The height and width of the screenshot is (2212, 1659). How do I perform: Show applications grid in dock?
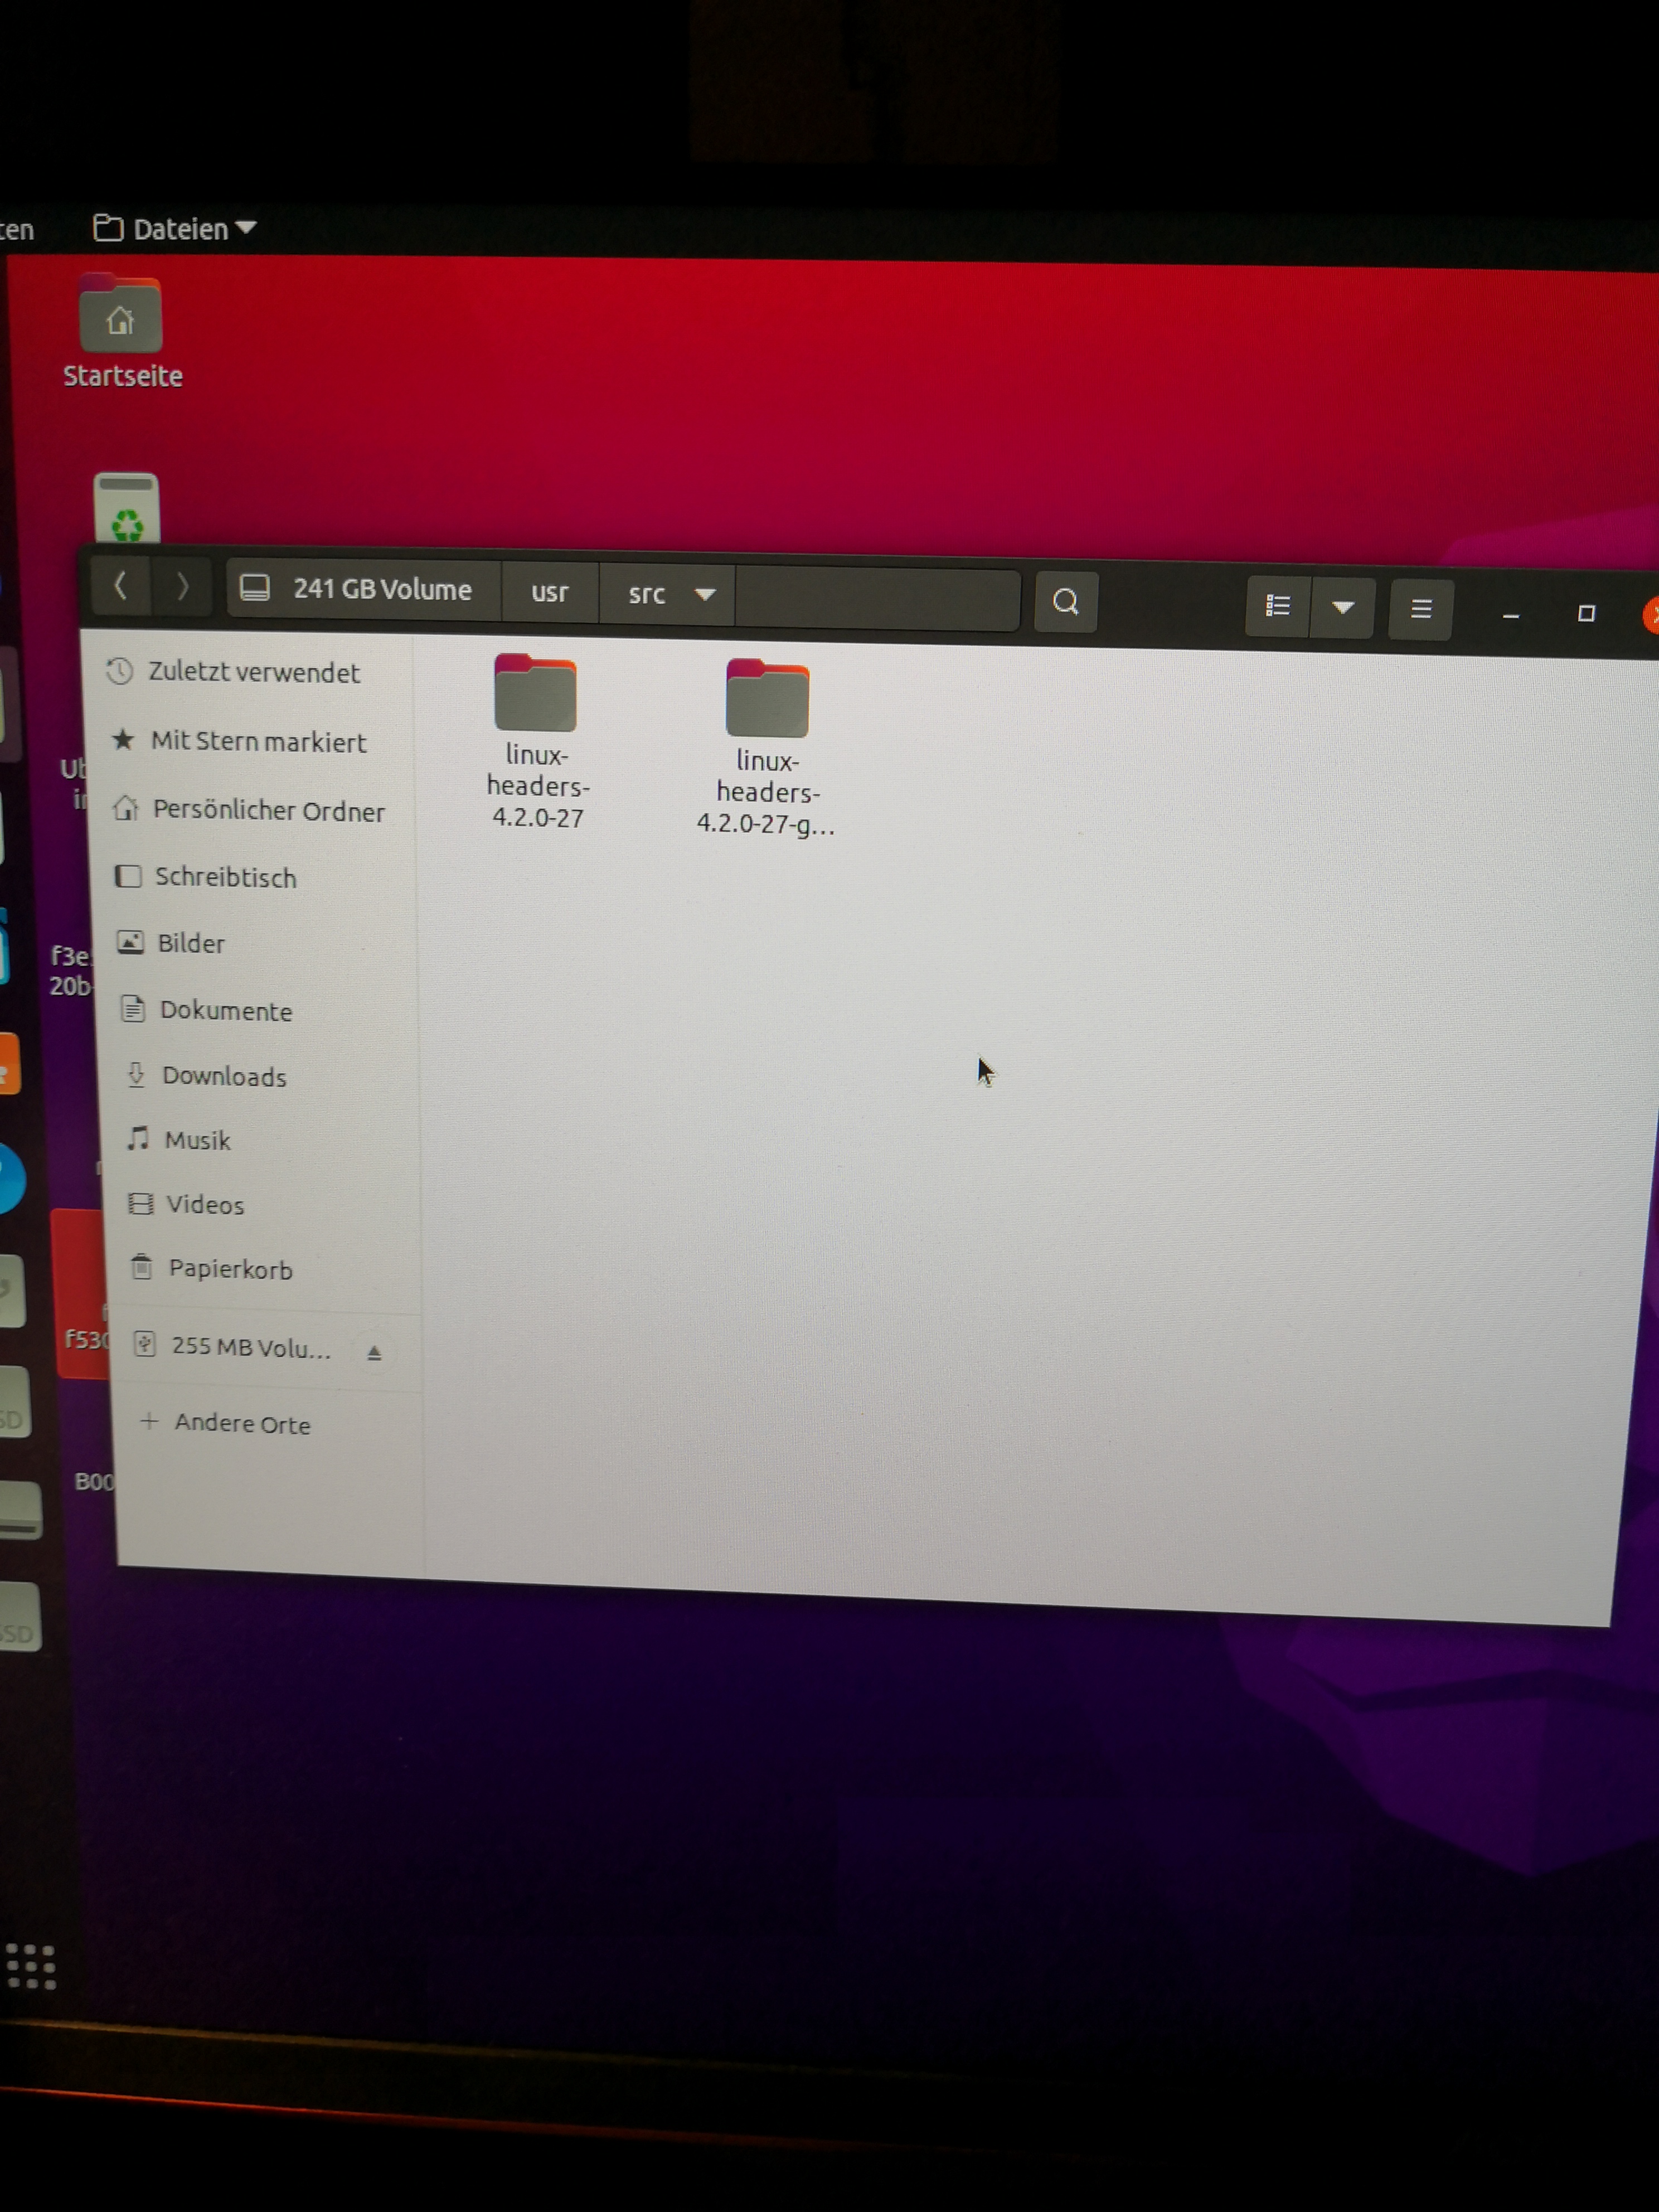click(x=31, y=1967)
